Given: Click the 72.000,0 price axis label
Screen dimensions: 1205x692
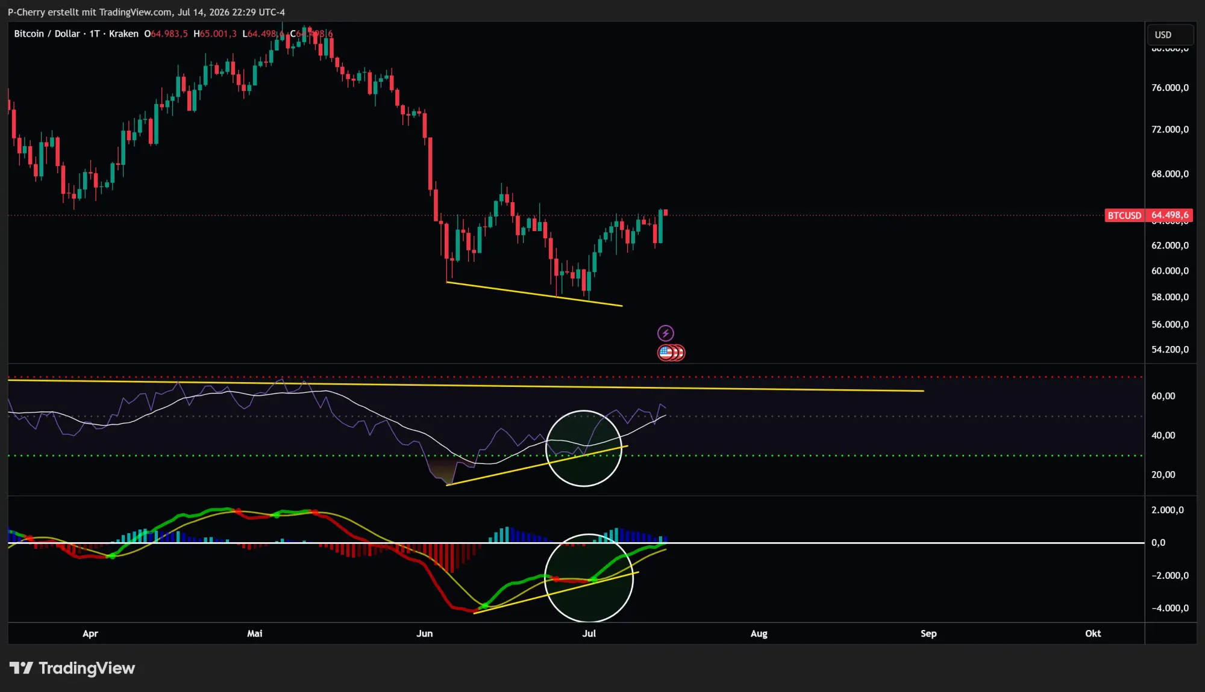Looking at the screenshot, I should pos(1170,129).
